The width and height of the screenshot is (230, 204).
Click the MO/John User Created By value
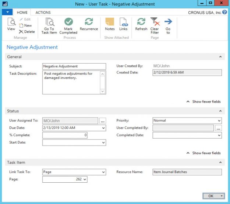click(161, 66)
